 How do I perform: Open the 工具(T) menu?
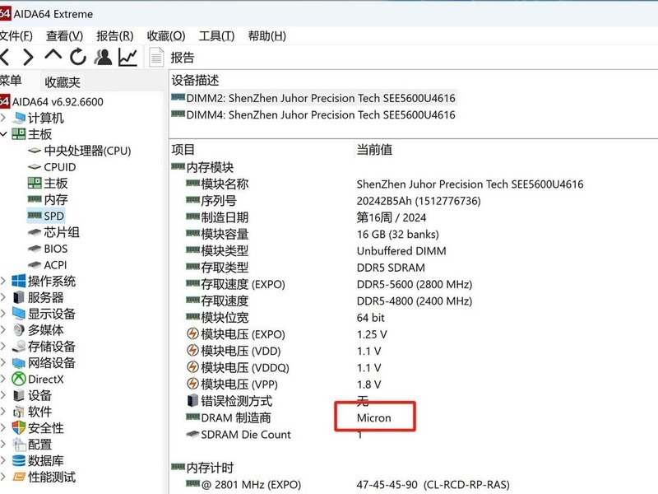[x=216, y=36]
